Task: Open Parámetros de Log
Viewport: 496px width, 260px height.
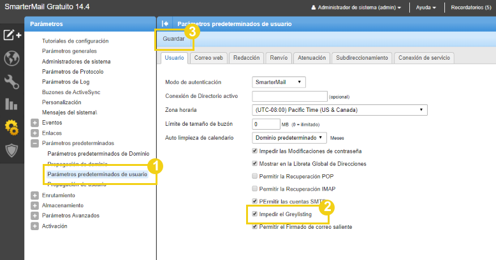Action: point(66,82)
